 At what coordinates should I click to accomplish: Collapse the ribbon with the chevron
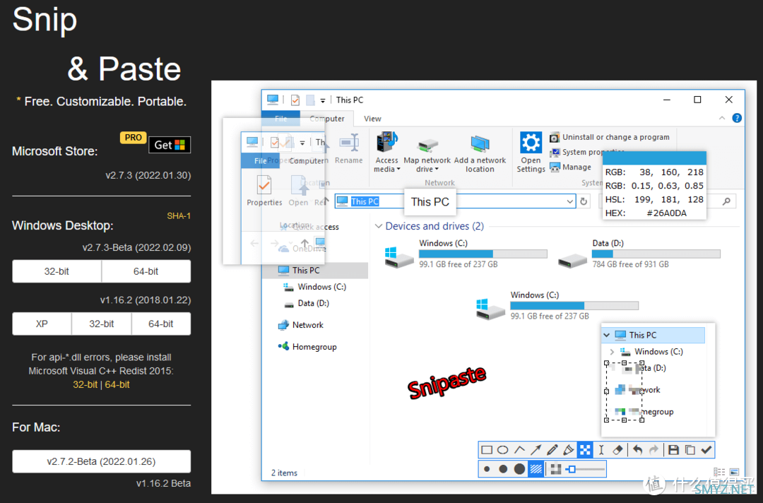click(722, 118)
